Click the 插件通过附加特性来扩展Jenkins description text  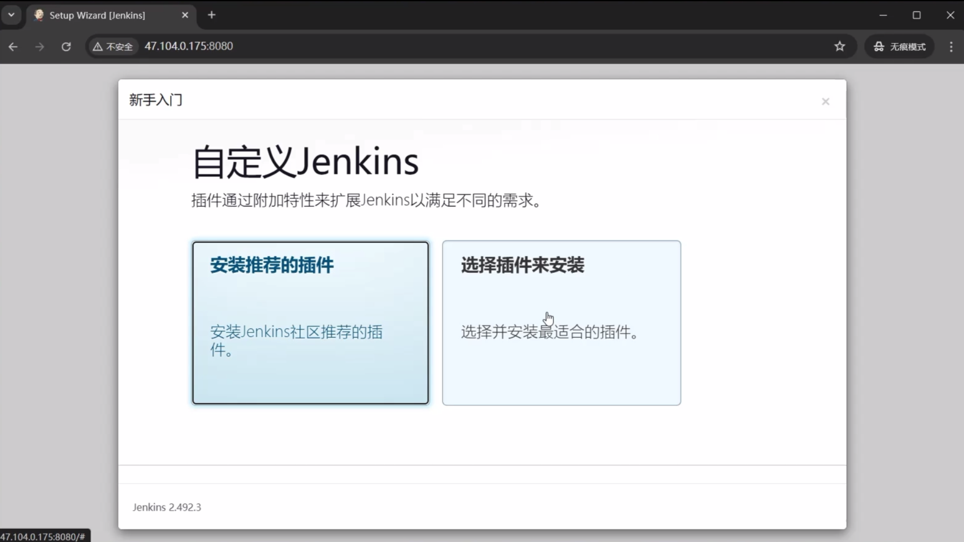(367, 201)
